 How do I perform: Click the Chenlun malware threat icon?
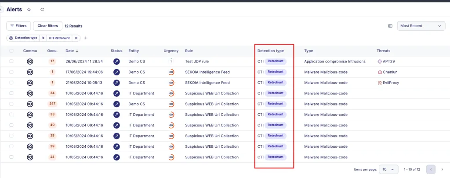point(380,72)
